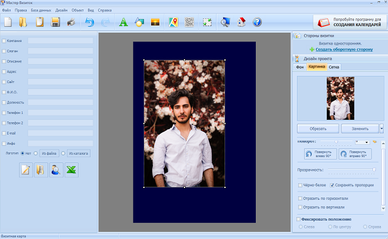Click the QR code icon

[189, 22]
